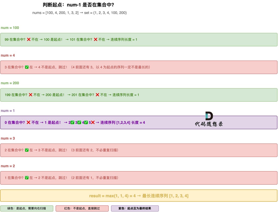Viewport: 278px width, 212px height.
Task: Click the nums = [100, 4, 200, 1, 3, 2] line
Action: (x=79, y=13)
